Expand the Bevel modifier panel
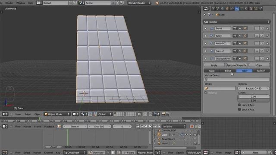This screenshot has width=276, height=155. click(205, 28)
